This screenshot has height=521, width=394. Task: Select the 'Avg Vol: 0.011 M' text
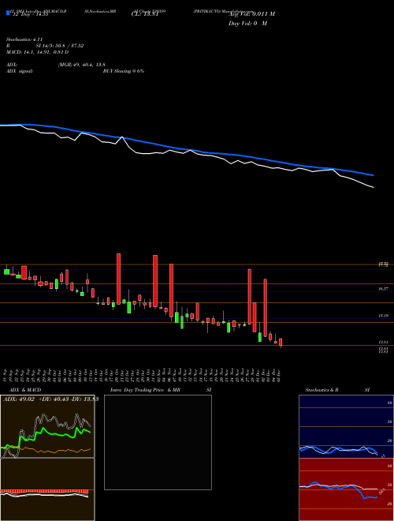(x=251, y=14)
